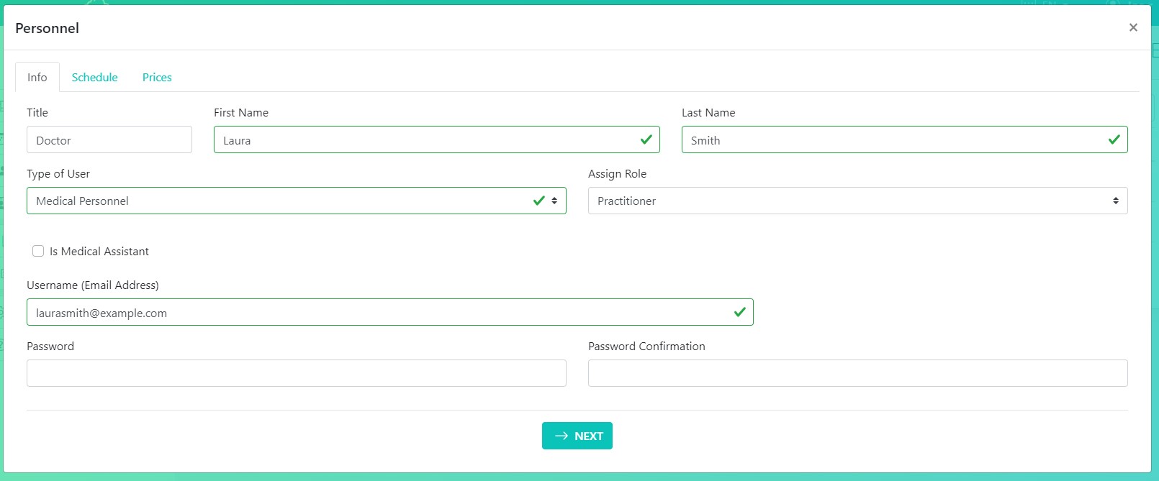Focus the Password Confirmation field
1159x481 pixels.
click(x=857, y=373)
